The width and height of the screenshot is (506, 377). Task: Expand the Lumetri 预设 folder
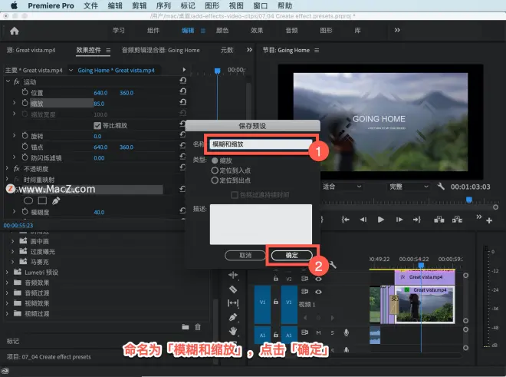(7, 273)
